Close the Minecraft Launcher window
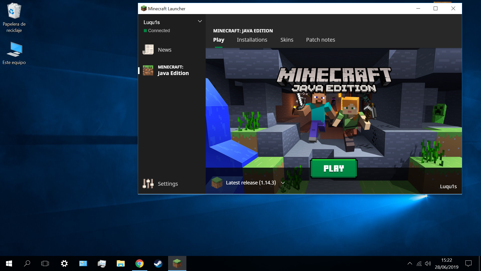The width and height of the screenshot is (481, 271). [x=453, y=9]
